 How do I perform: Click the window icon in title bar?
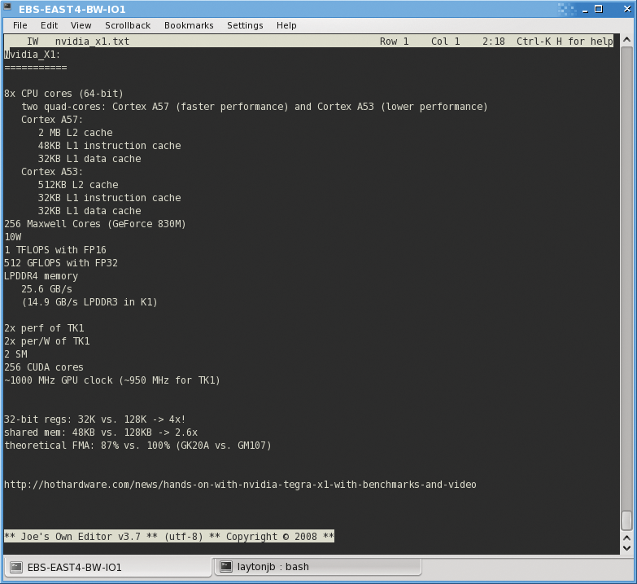coord(7,7)
